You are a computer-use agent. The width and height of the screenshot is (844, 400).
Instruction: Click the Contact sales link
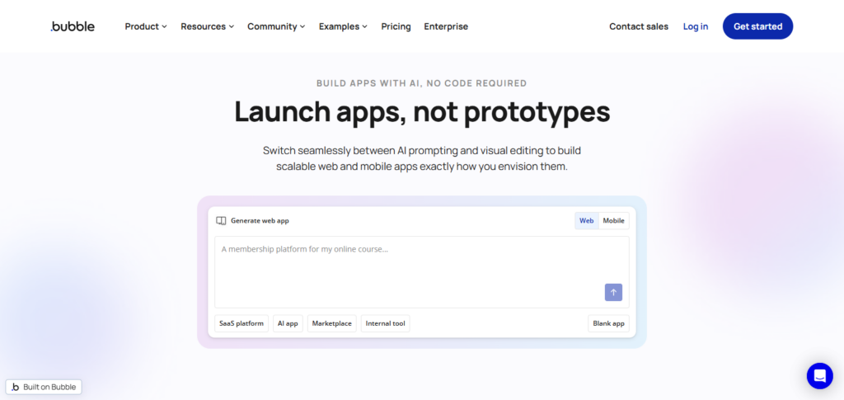click(x=639, y=26)
